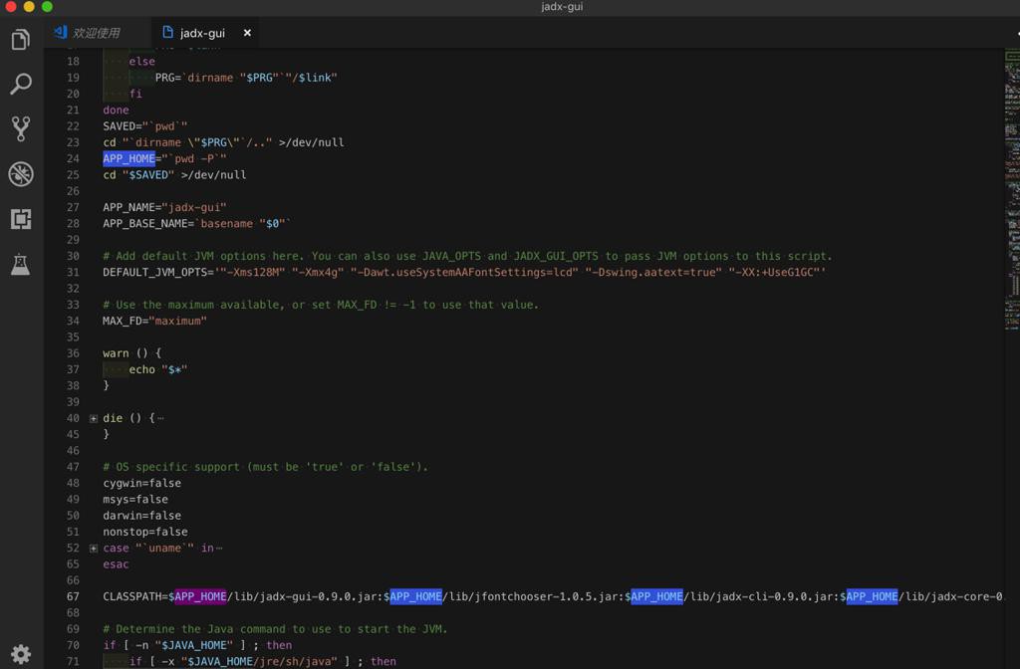Click the APP_NAME variable
The width and height of the screenshot is (1020, 669).
point(128,207)
